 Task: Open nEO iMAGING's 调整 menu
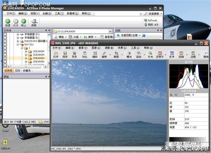[x=109, y=48]
